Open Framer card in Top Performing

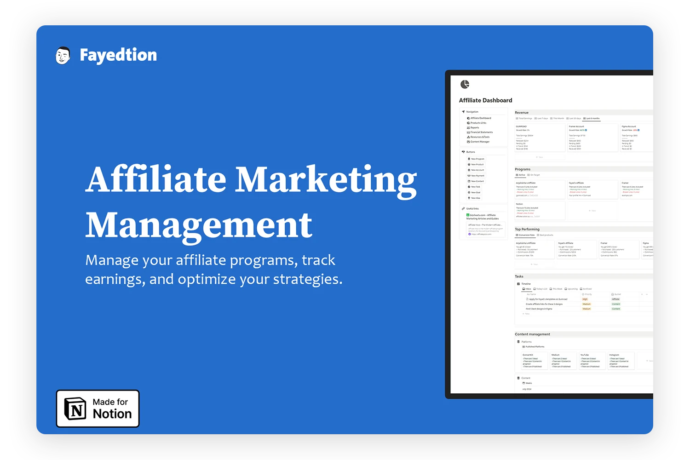pos(619,249)
